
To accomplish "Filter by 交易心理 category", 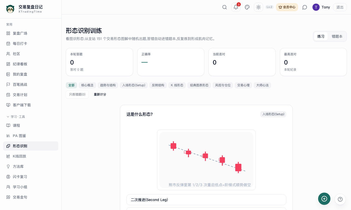I will pos(243,85).
